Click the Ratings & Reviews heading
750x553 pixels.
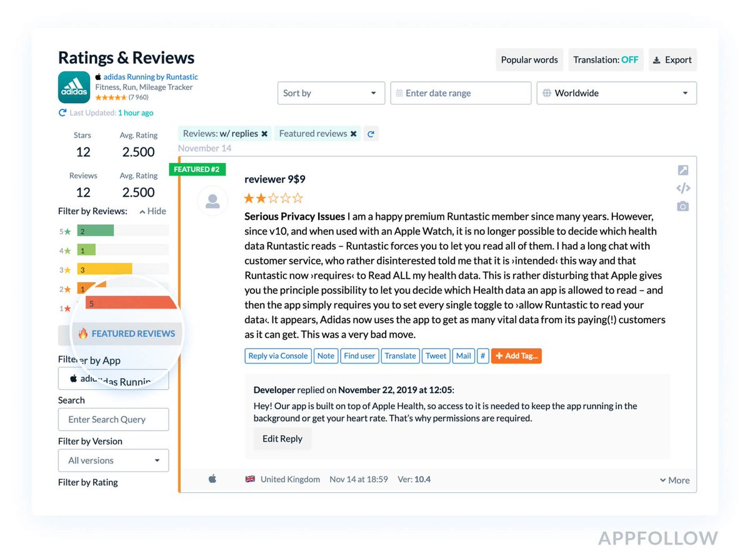point(126,57)
